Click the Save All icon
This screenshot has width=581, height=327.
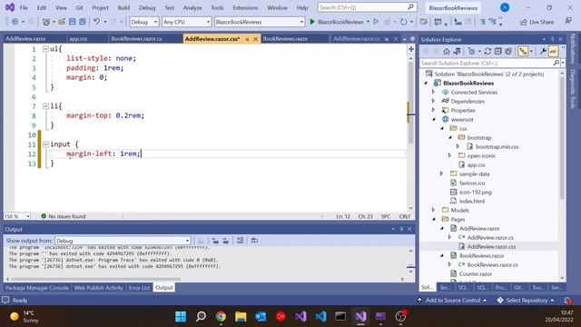(x=83, y=22)
